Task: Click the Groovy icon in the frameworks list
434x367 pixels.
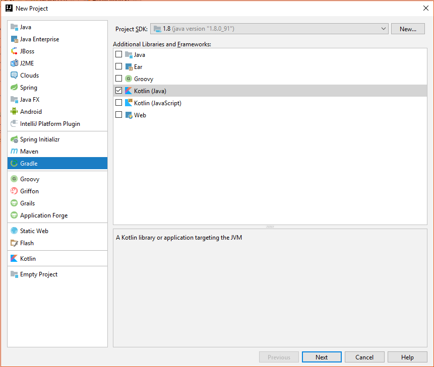Action: [x=129, y=79]
